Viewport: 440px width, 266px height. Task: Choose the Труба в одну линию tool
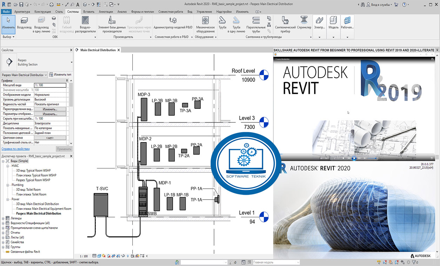point(236,24)
